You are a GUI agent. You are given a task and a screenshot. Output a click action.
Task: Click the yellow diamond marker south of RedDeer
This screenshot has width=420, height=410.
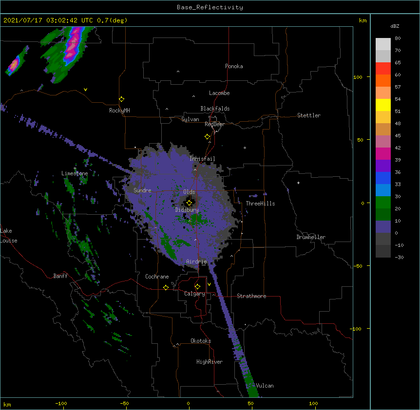coord(207,137)
